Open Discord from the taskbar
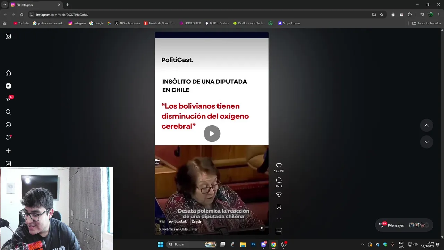Image resolution: width=444 pixels, height=250 pixels. 264,244
